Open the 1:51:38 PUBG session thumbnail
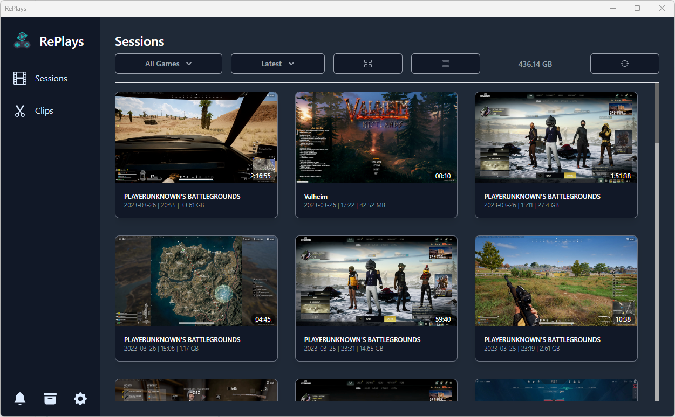 556,137
